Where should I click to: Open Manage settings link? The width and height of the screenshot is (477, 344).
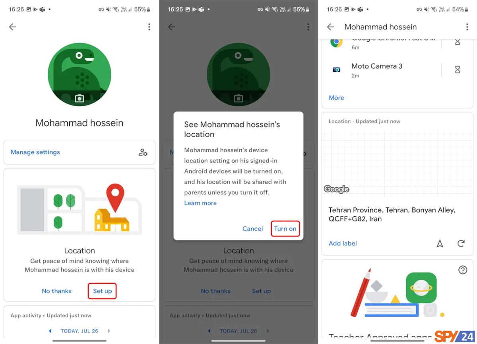click(35, 152)
